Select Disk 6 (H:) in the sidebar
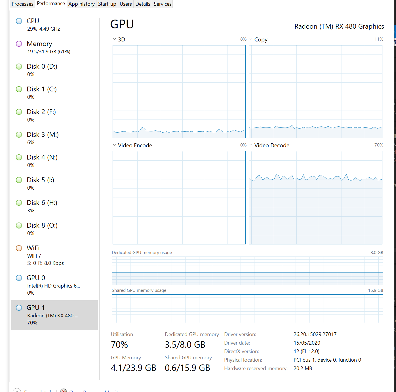 click(x=42, y=203)
